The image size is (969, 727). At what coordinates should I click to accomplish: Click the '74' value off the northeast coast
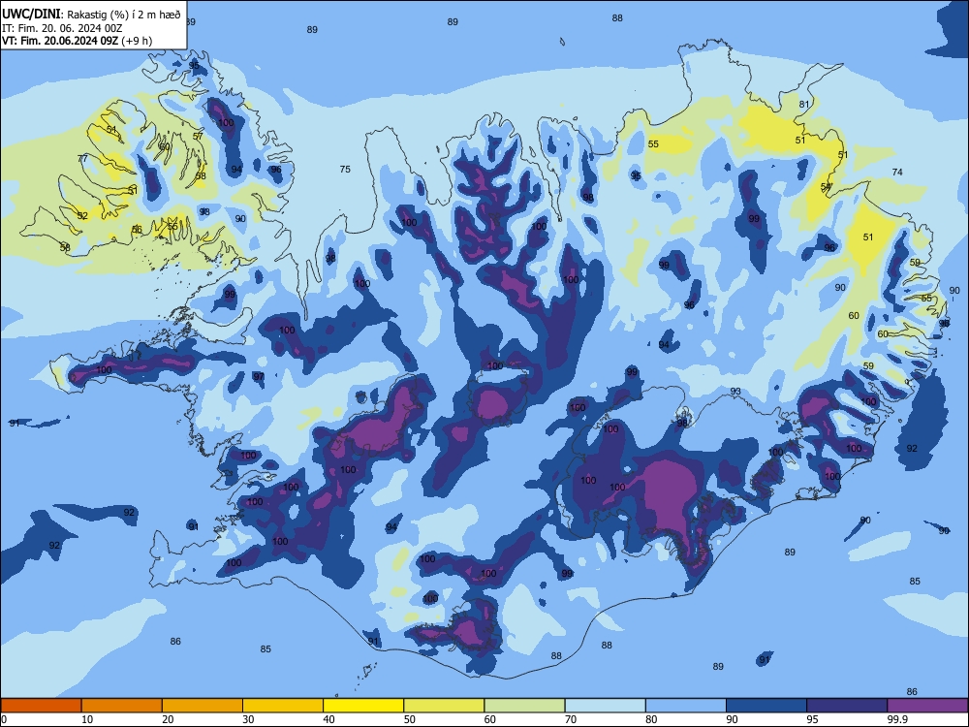click(897, 172)
